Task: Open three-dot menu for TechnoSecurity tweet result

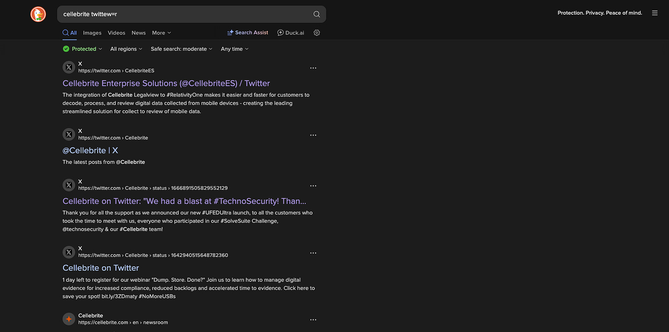Action: [x=313, y=186]
